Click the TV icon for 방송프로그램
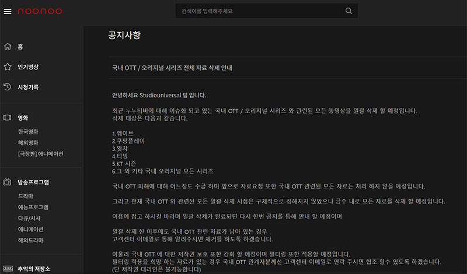 tap(7, 182)
